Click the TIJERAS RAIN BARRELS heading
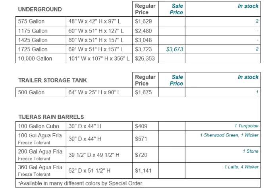This screenshot has height=191, width=274. click(51, 117)
